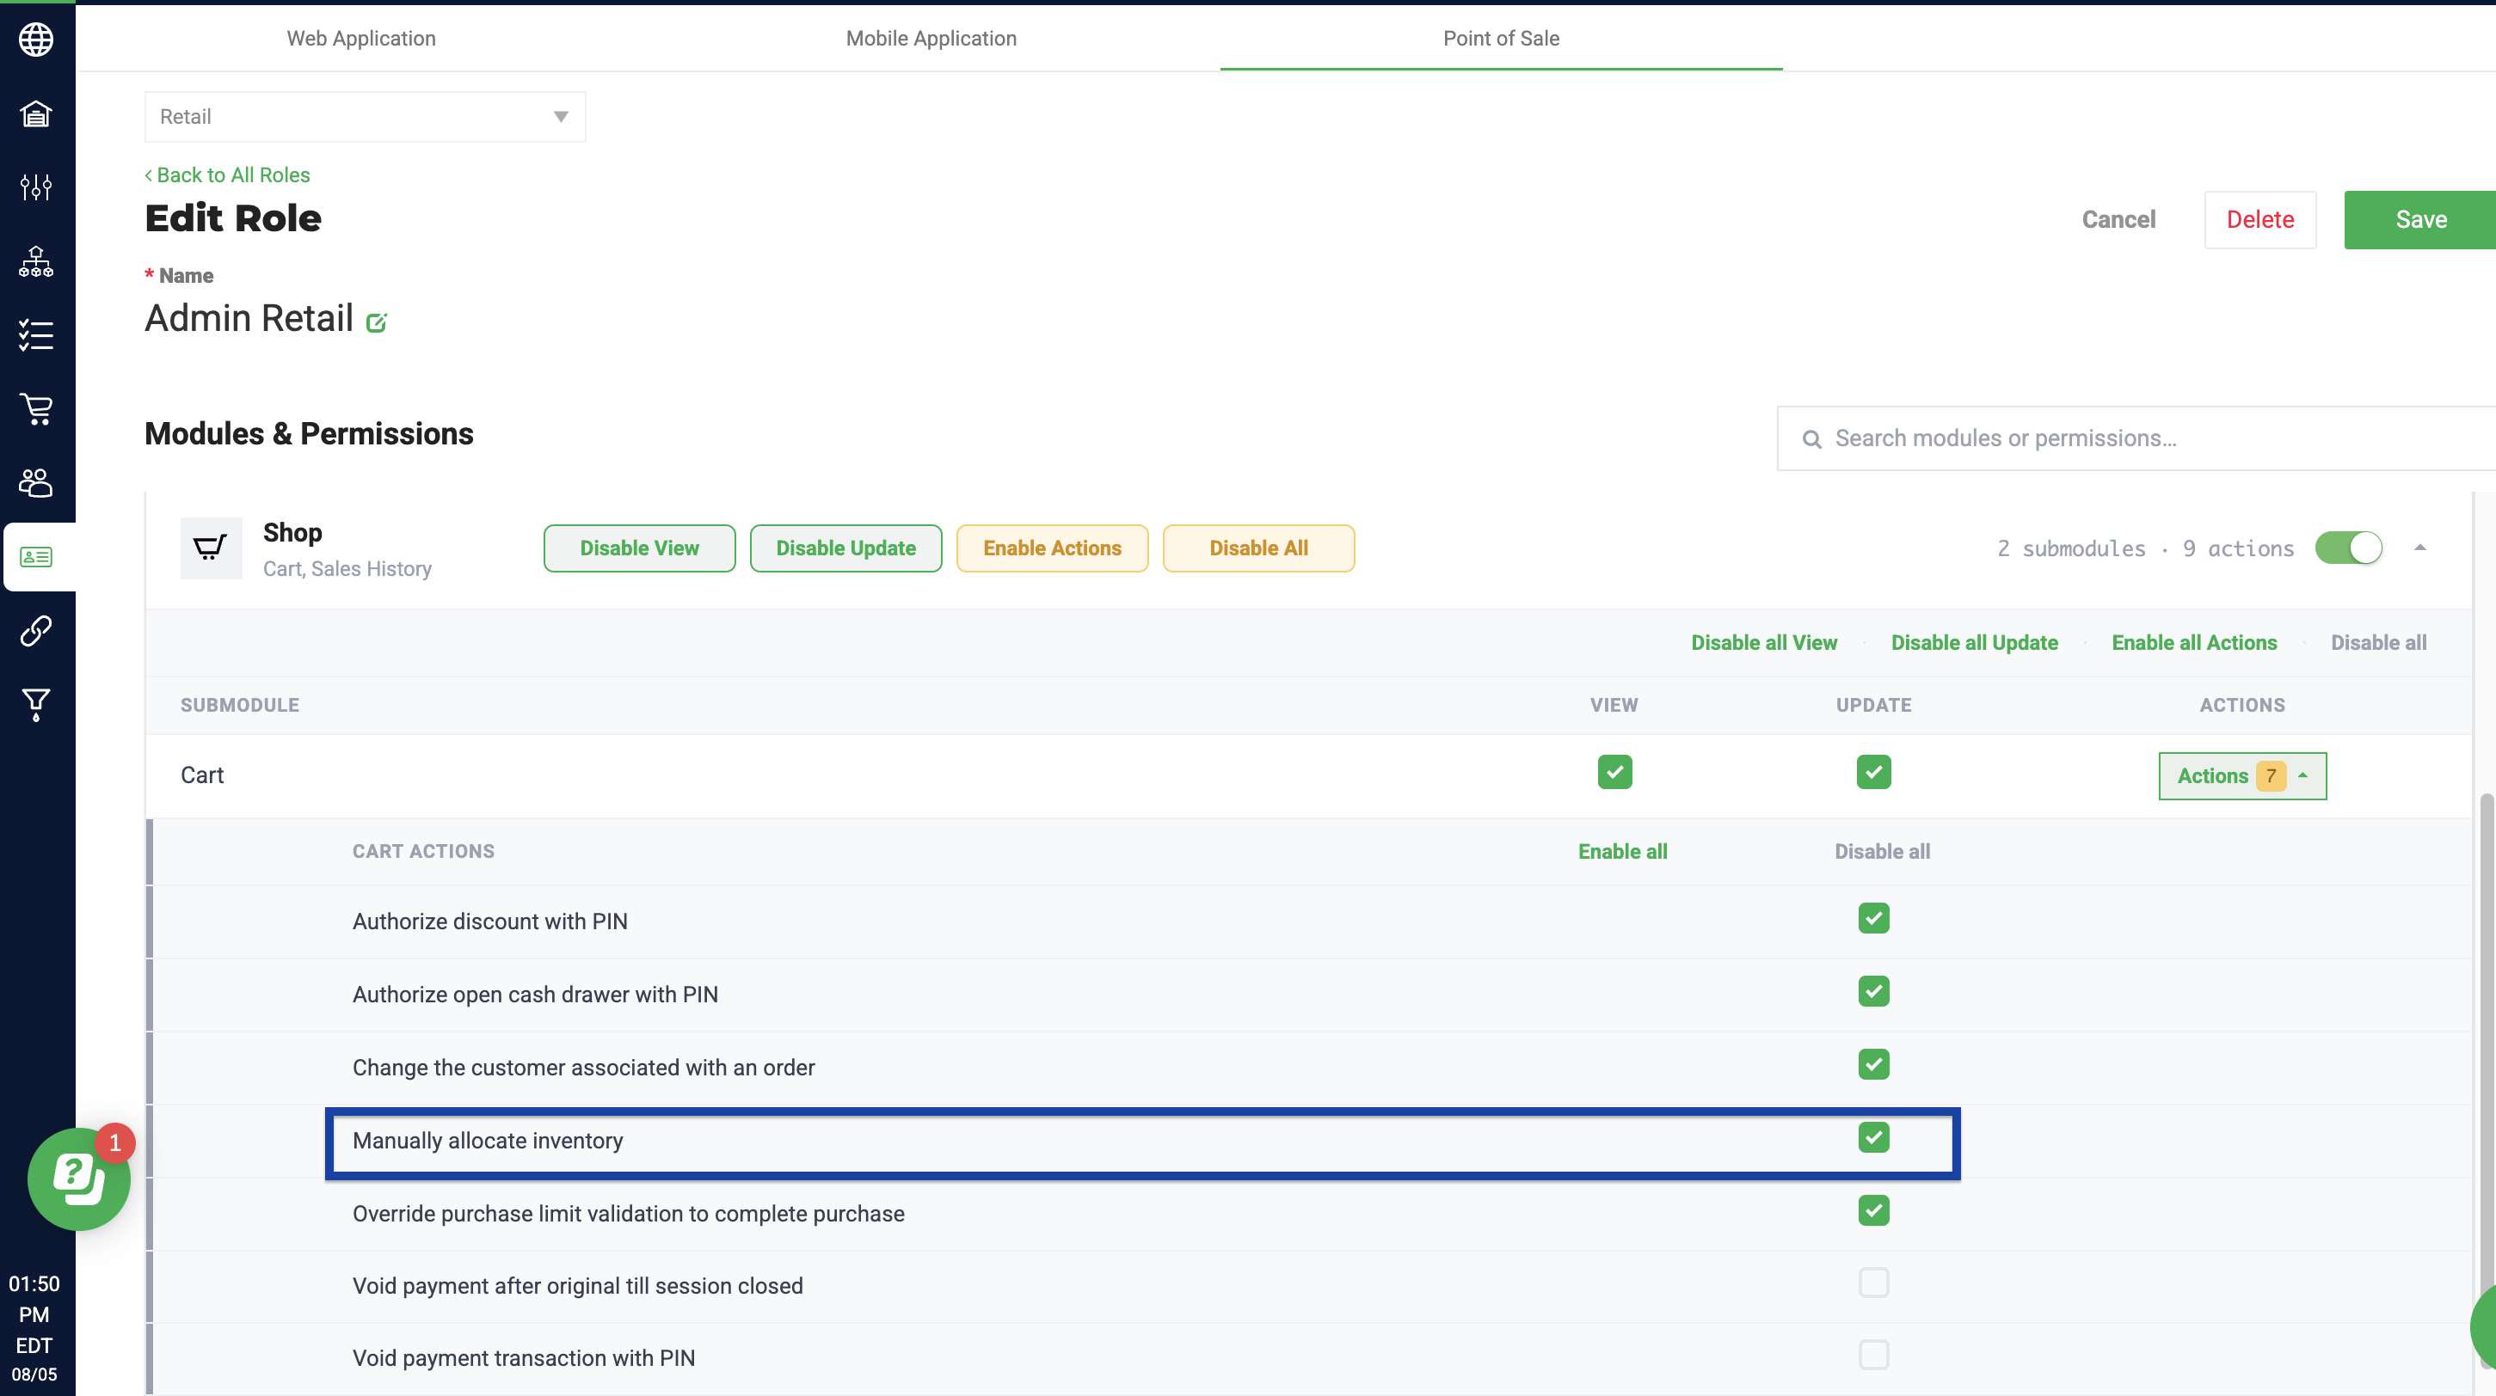Click Disable all View link
This screenshot has height=1396, width=2496.
click(x=1763, y=643)
